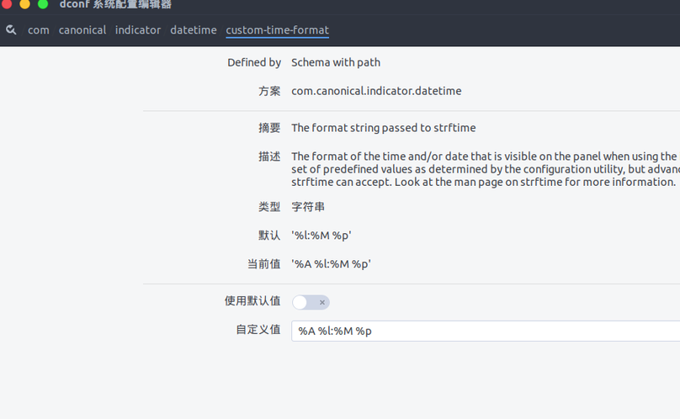The image size is (680, 419).
Task: Click the schema name com.canonical.indicator.datetime
Action: pos(376,91)
